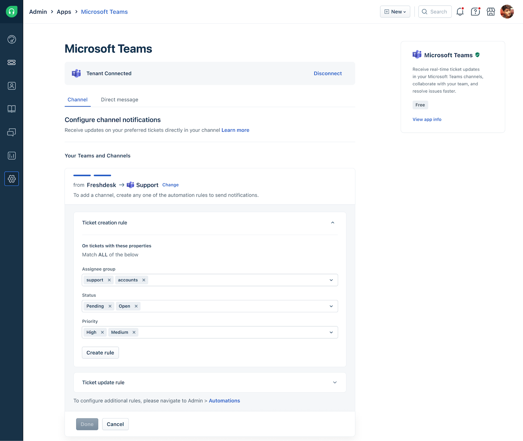
Task: Click the first step progress bar
Action: 82,176
